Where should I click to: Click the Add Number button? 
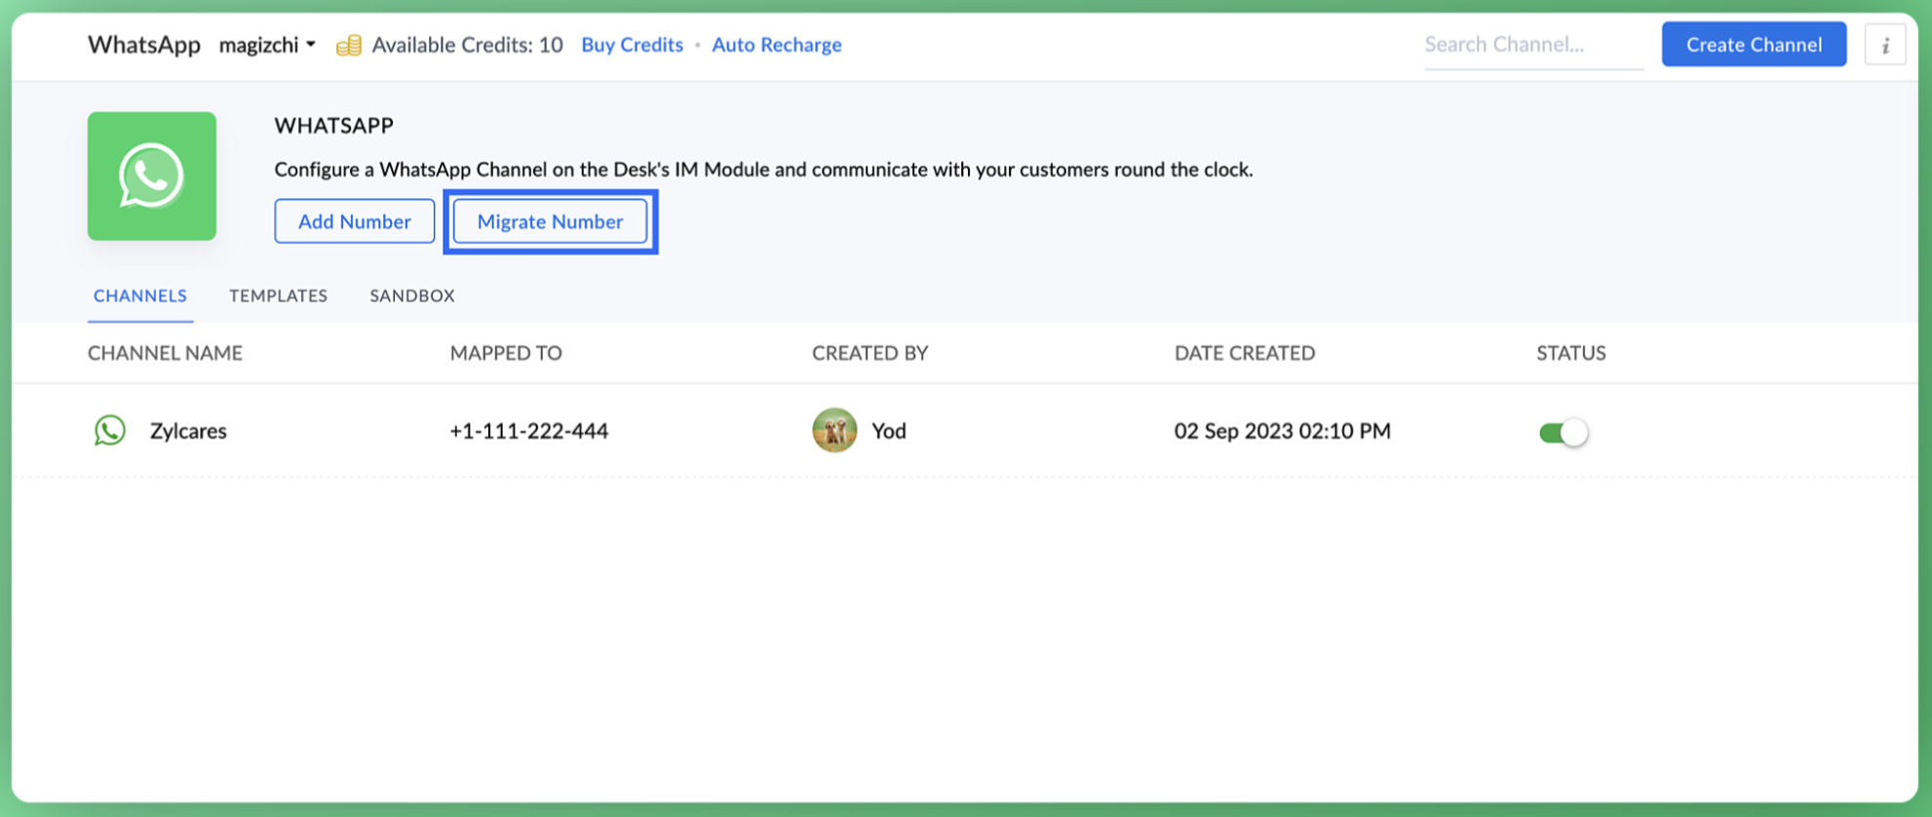tap(355, 221)
